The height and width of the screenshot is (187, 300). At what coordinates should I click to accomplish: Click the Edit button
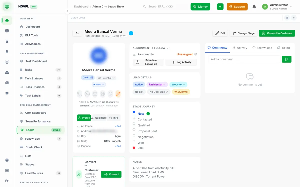pyautogui.click(x=220, y=33)
